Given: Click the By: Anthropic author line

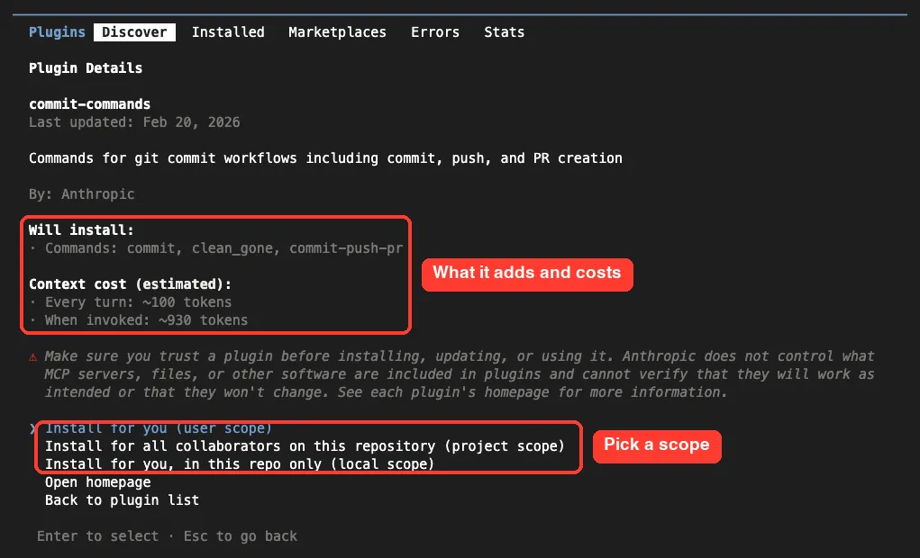Looking at the screenshot, I should point(82,194).
